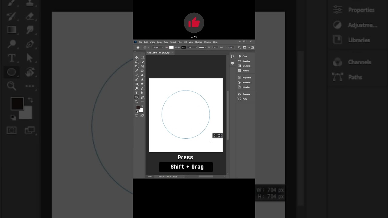The image size is (388, 218).
Task: Open the Edit menu
Action: click(x=146, y=42)
